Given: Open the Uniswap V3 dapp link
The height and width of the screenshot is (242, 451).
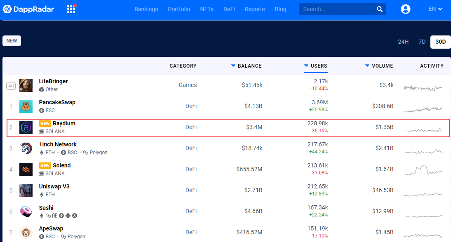Looking at the screenshot, I should pyautogui.click(x=54, y=186).
